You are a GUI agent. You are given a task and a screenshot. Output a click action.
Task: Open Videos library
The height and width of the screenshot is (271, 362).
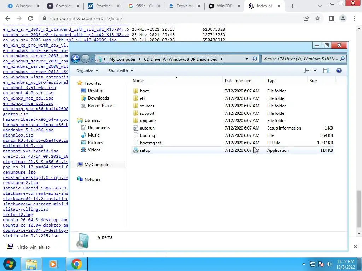(94, 150)
